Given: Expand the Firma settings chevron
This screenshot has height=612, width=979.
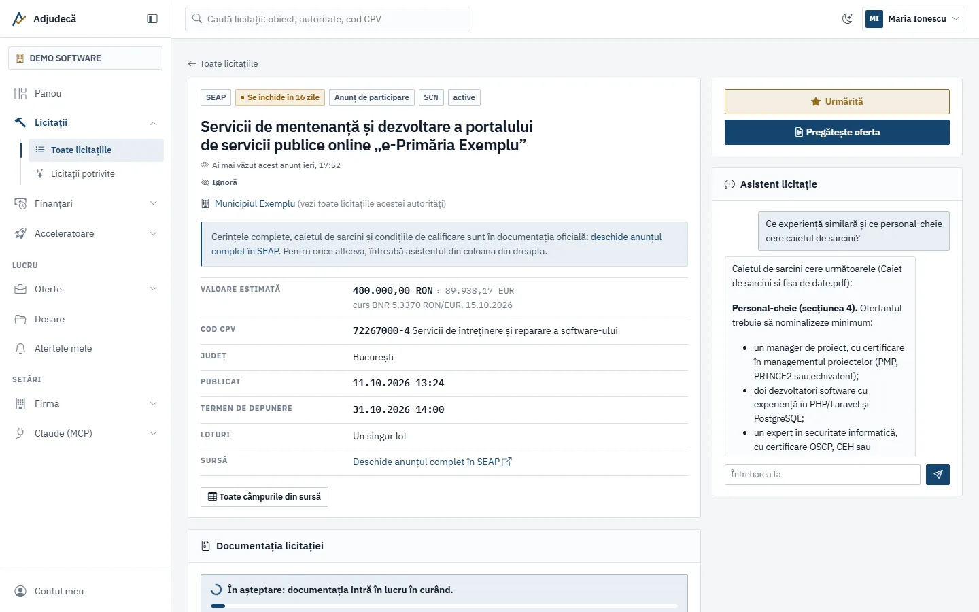Looking at the screenshot, I should 153,403.
